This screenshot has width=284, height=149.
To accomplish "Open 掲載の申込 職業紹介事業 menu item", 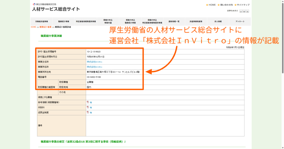I will [130, 22].
